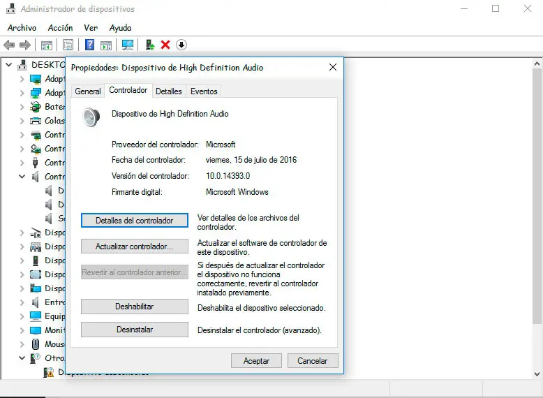
Task: Click the red X uninstall device icon
Action: pos(165,45)
